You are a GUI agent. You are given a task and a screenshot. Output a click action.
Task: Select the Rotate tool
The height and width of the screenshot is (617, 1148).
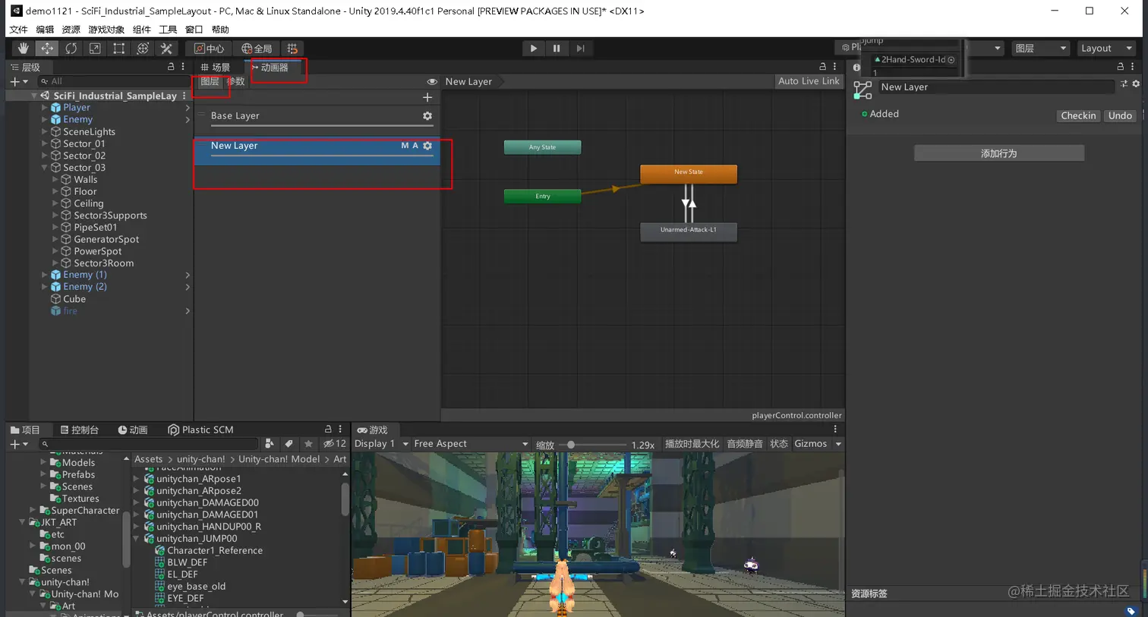click(71, 49)
